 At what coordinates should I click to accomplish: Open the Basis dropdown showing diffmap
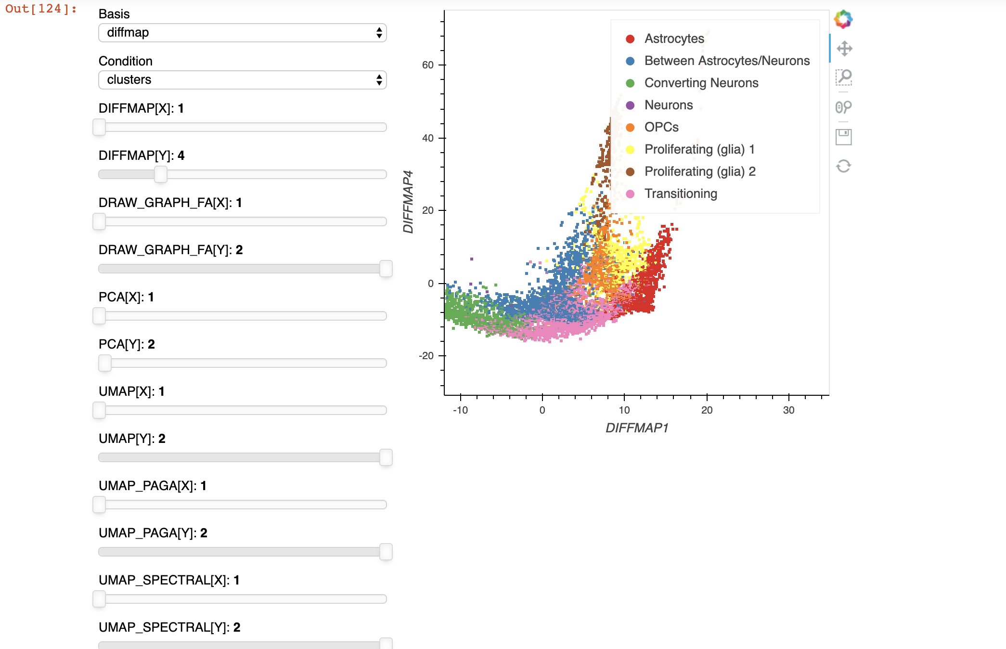[242, 33]
